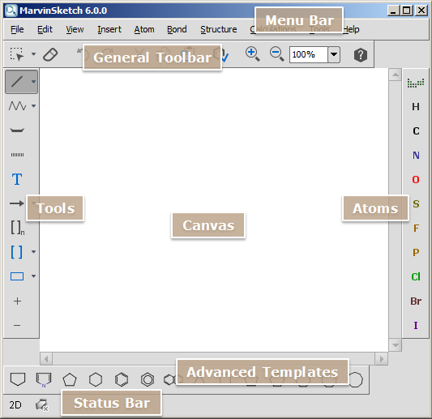
Task: Select the carbon chain drawing tool
Action: pos(17,106)
